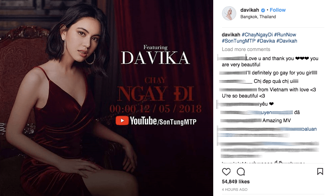Open the #RunNow hashtag
Screen dimensions: 326x196
pos(285,35)
